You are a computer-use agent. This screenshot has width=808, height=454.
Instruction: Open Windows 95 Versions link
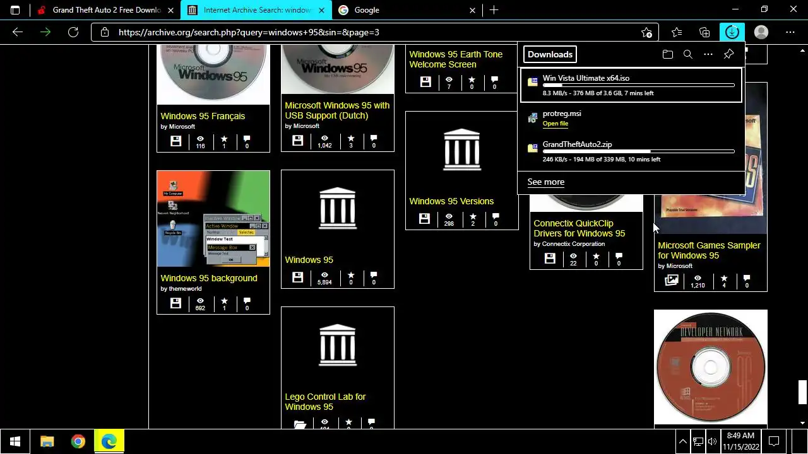coord(451,201)
